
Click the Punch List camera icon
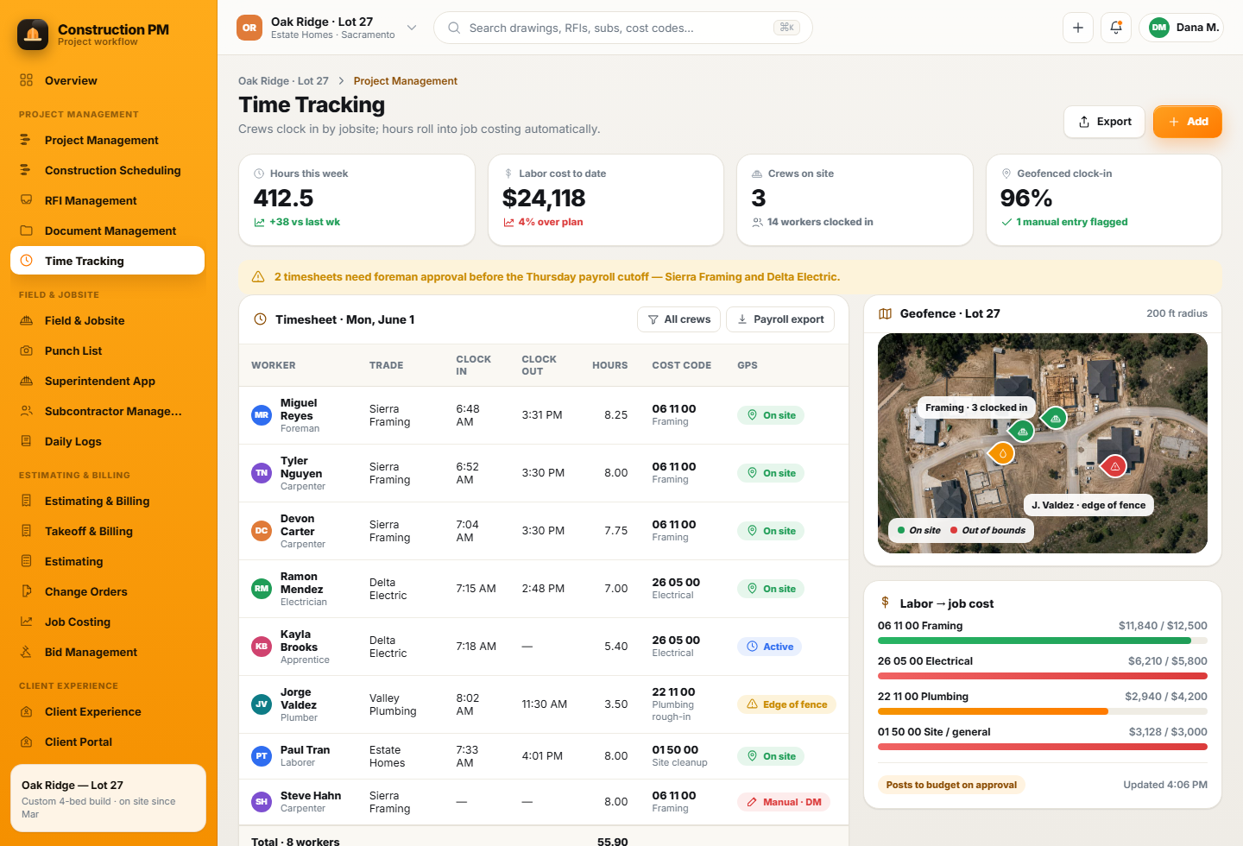(26, 350)
